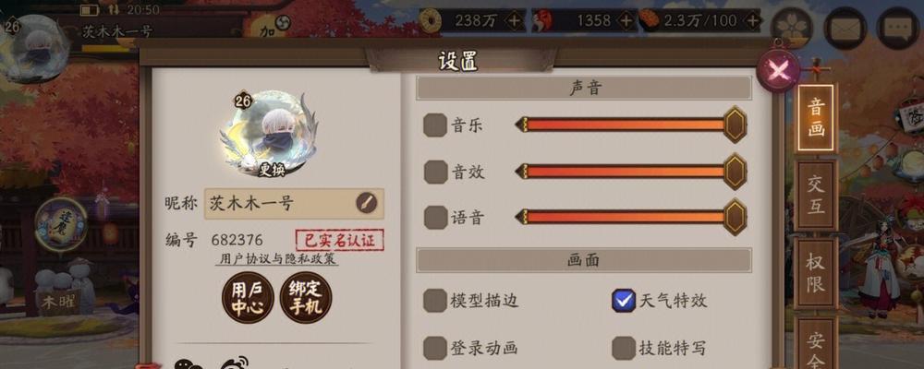Toggle the 音乐 music checkbox

(435, 125)
